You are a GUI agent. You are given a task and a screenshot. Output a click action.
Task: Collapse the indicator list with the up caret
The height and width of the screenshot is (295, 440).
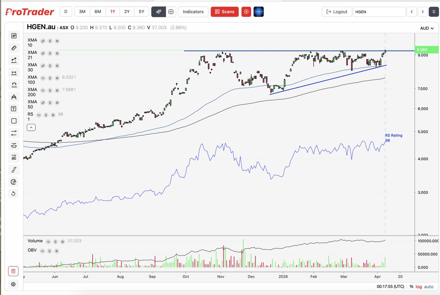point(31,127)
